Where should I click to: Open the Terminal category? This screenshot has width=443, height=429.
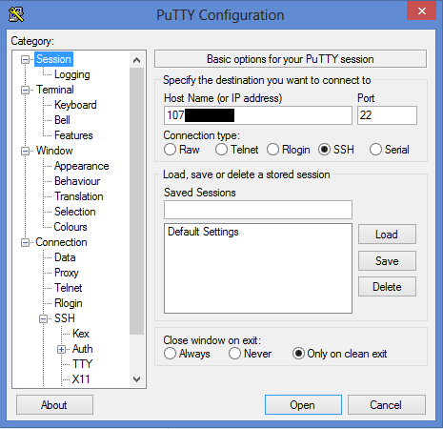pos(55,90)
